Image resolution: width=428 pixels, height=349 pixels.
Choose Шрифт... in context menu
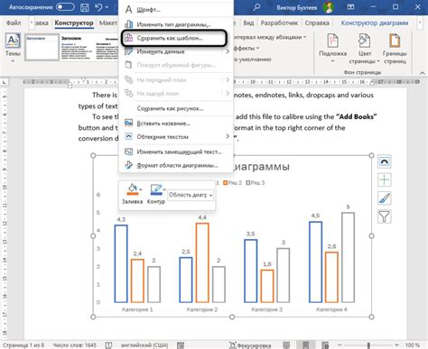(176, 10)
